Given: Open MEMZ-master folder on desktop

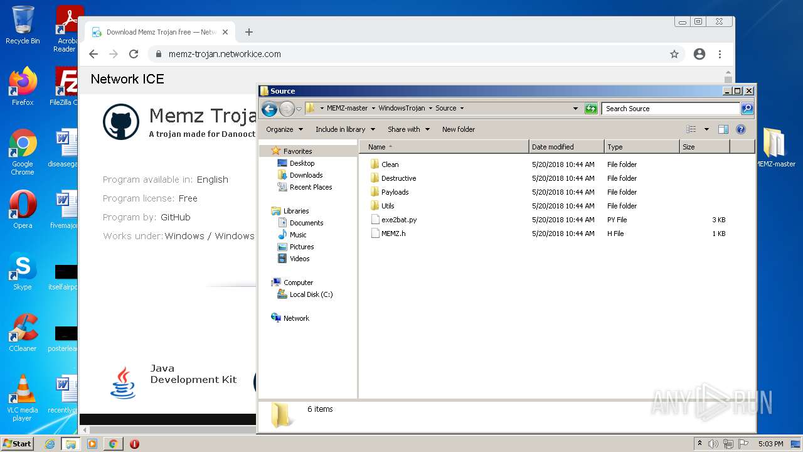Looking at the screenshot, I should point(775,148).
